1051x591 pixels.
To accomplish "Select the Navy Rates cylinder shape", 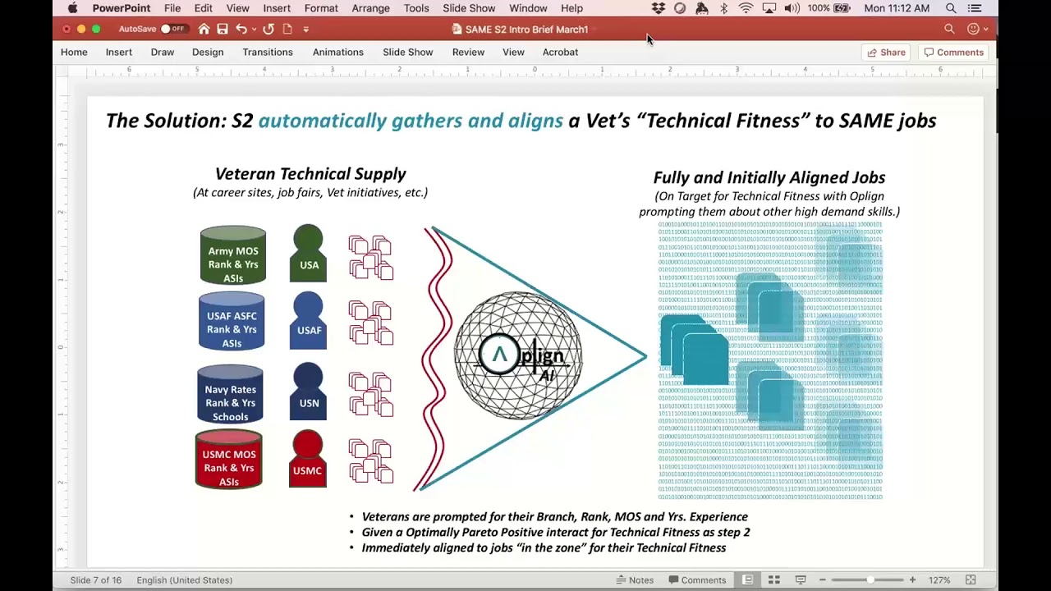I will pos(231,395).
